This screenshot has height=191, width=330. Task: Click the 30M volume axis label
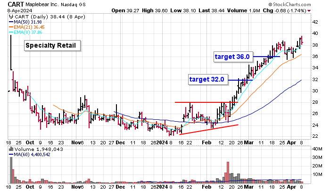(x=317, y=158)
